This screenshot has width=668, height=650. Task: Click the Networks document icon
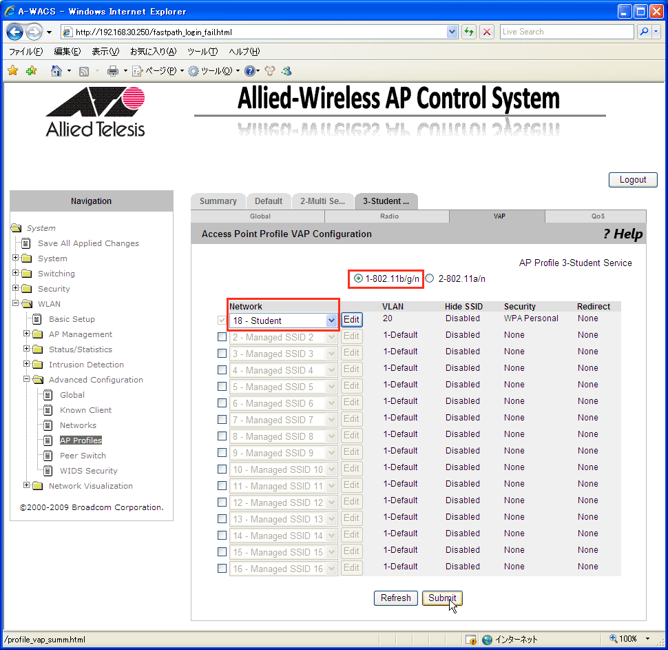coord(48,425)
